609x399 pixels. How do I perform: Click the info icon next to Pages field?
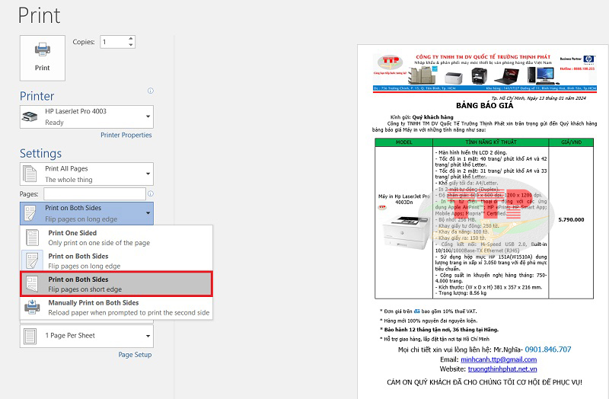coord(151,193)
